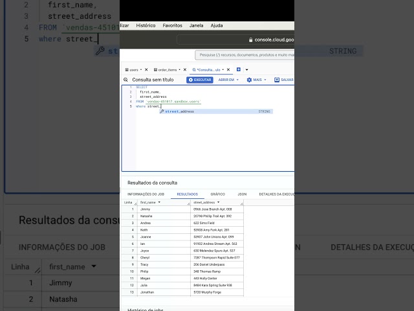Viewport: 414px width, 311px height.
Task: Click address '5720 Murphy Forge'
Action: tap(207, 292)
